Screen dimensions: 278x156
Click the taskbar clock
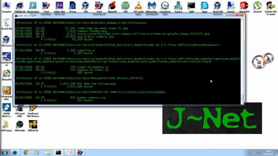[268, 153]
